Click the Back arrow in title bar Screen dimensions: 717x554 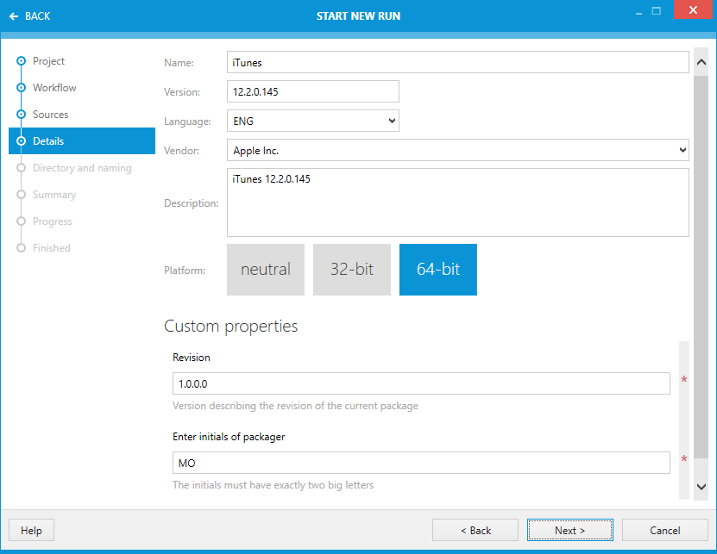pyautogui.click(x=14, y=16)
